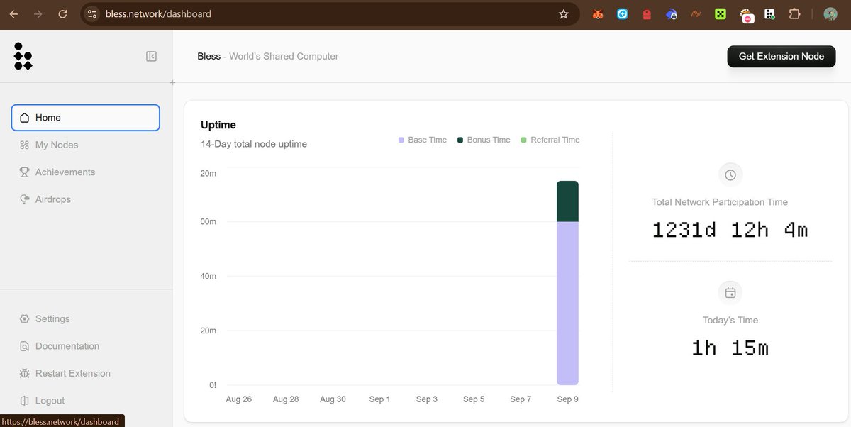
Task: Click the 1h 15m Today's Time value
Action: [x=730, y=348]
